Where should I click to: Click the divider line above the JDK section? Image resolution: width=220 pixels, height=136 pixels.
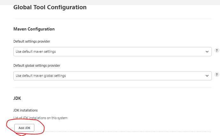[112, 87]
